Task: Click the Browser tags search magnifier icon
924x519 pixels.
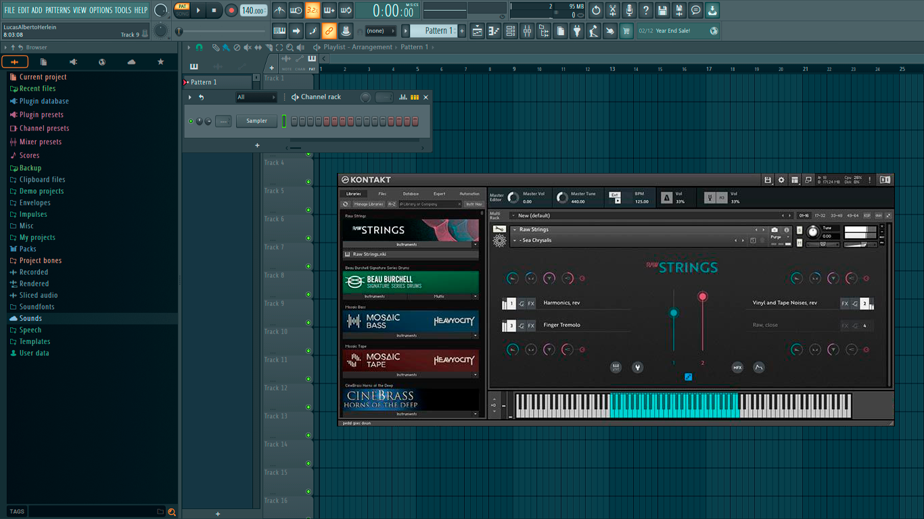Action: point(172,512)
